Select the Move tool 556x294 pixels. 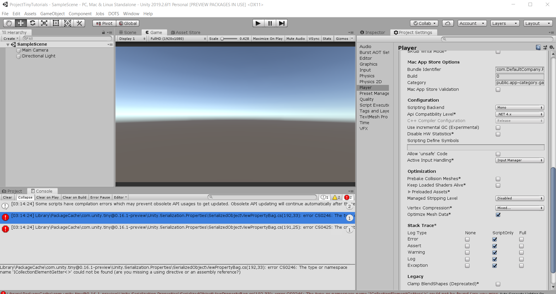pyautogui.click(x=21, y=23)
